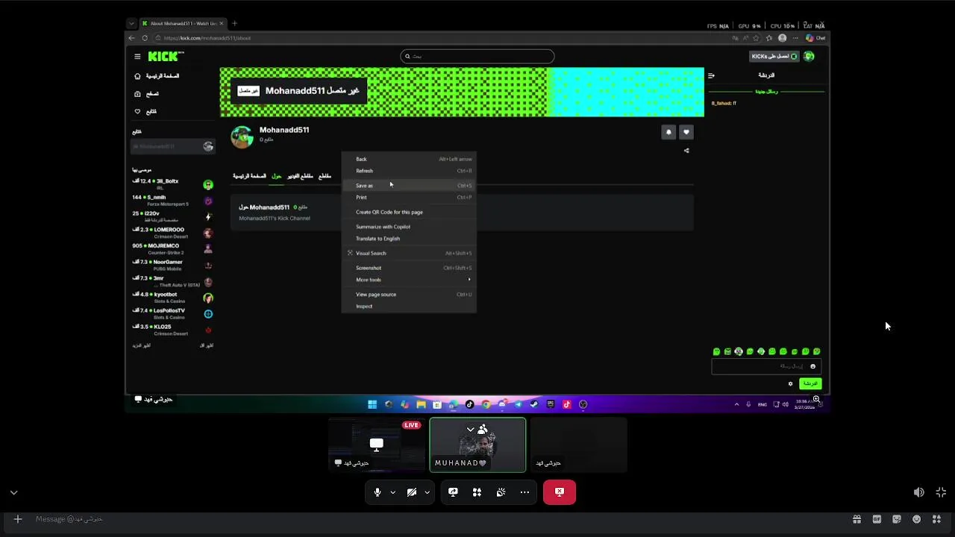Viewport: 955px width, 537px height.
Task: Open the TikTok icon in taskbar
Action: 469,404
